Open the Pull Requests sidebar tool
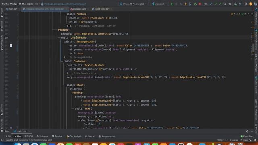 (x=2, y=43)
